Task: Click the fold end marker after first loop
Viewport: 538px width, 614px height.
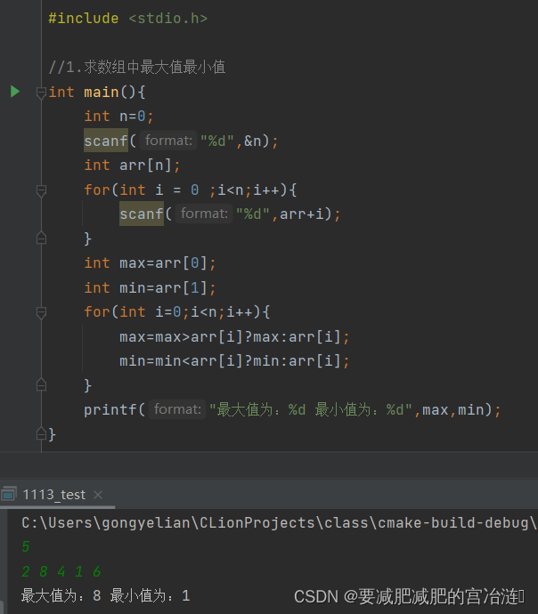Action: coord(41,238)
